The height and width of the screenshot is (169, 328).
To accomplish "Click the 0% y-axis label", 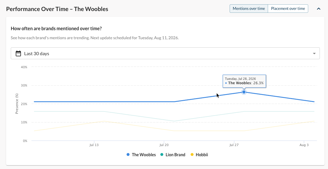I will (25, 141).
